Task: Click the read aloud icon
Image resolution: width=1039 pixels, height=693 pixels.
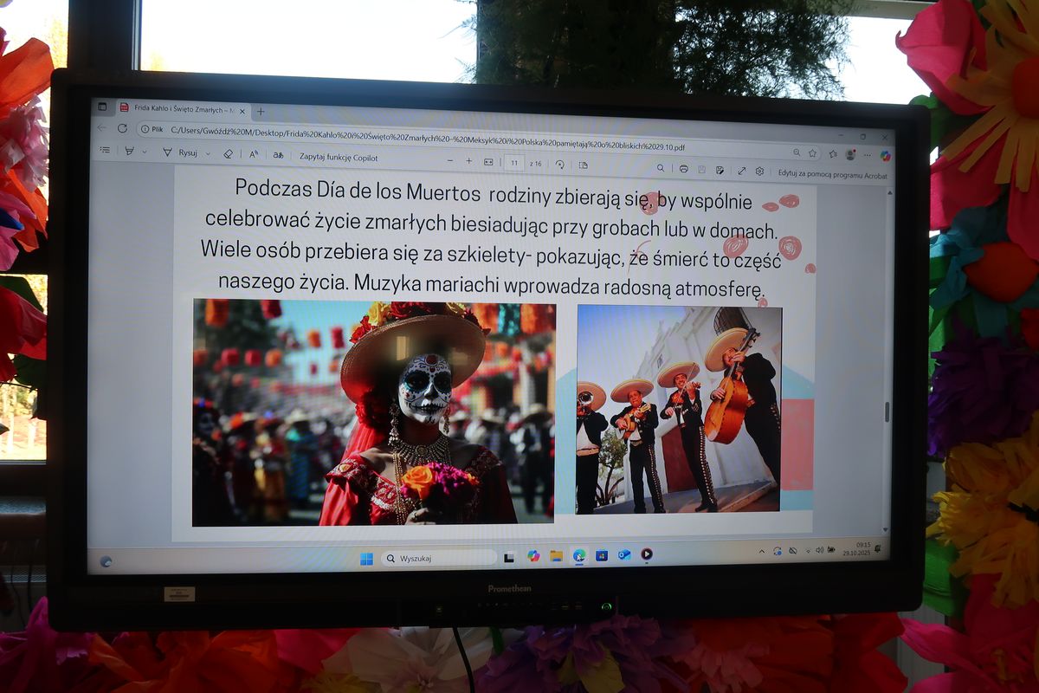Action: (254, 154)
